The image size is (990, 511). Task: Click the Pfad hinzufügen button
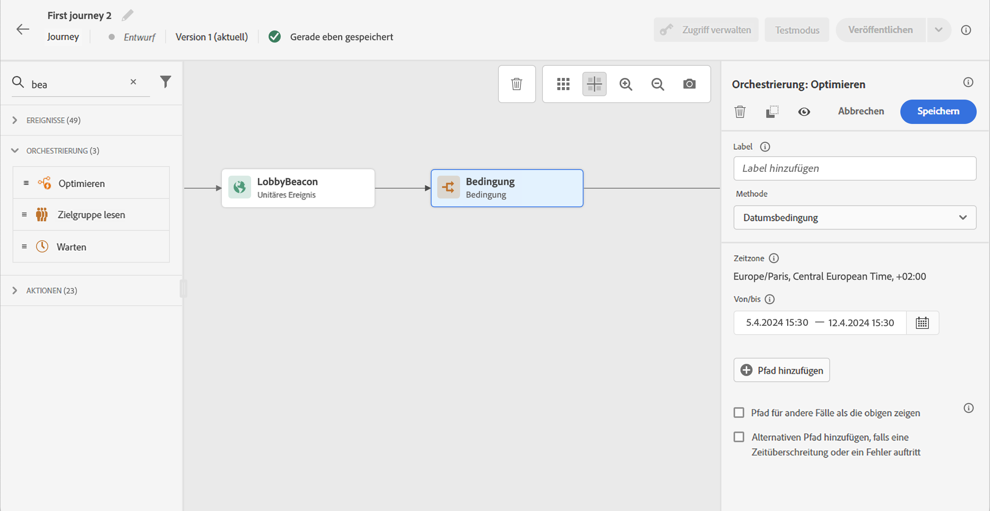pyautogui.click(x=781, y=370)
